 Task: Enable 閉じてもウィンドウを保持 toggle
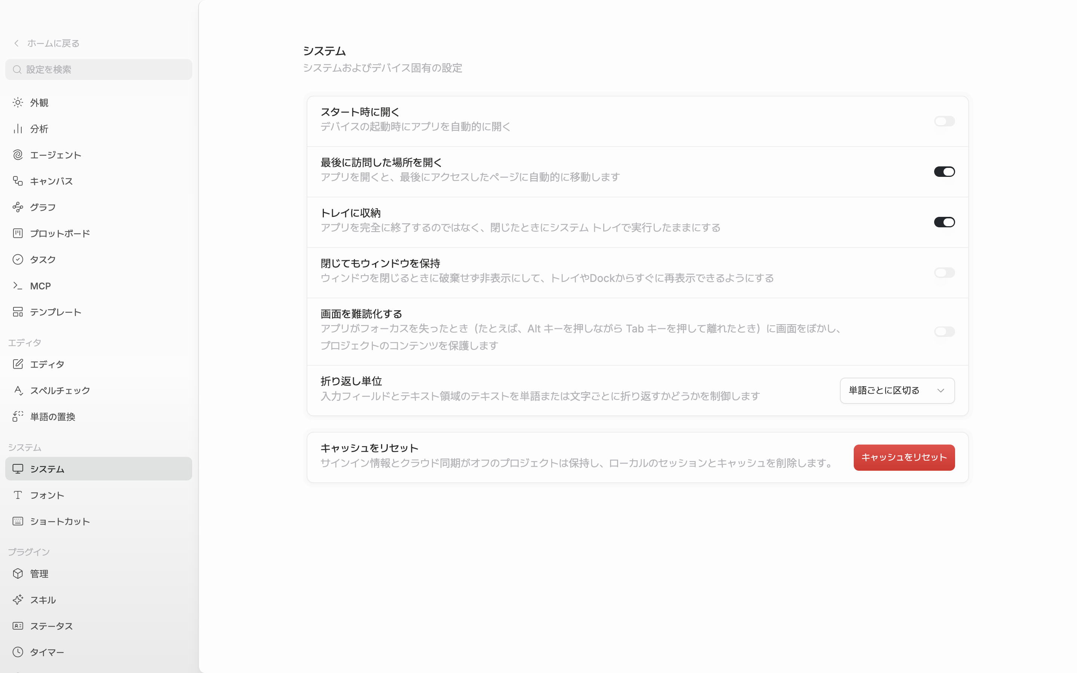pos(944,273)
